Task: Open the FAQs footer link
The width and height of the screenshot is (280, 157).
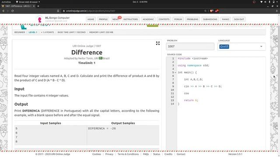Action: pyautogui.click(x=146, y=154)
